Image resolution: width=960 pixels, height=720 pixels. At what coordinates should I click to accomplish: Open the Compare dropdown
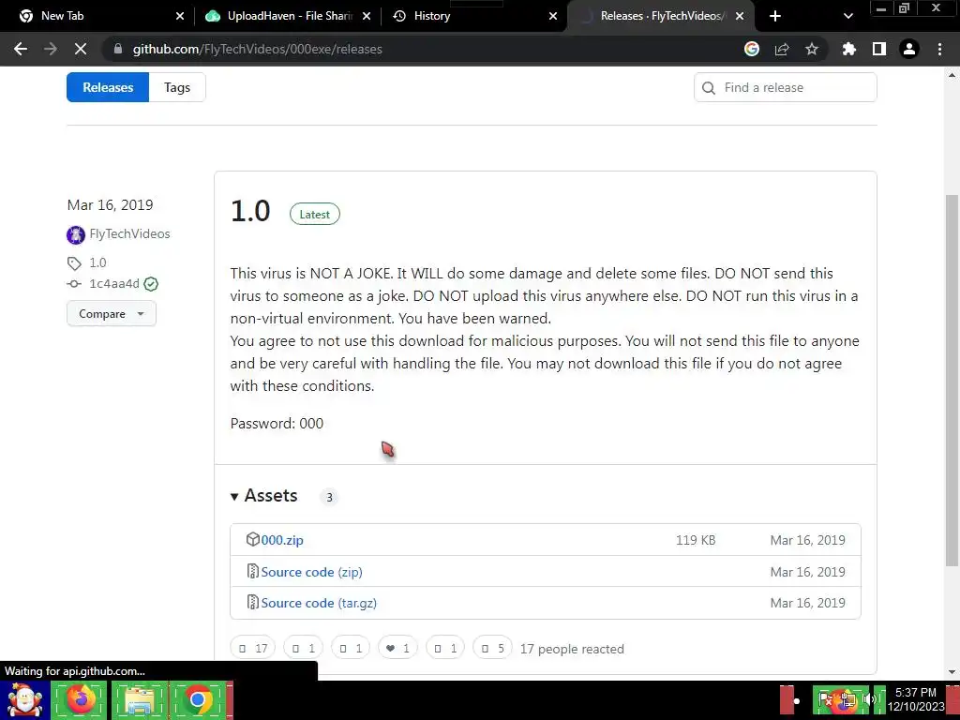(x=112, y=313)
